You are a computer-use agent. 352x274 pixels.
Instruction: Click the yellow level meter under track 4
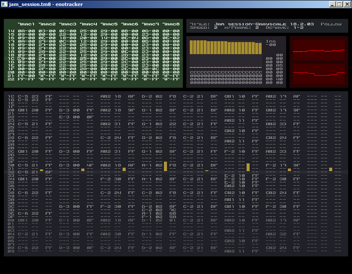tap(165, 166)
